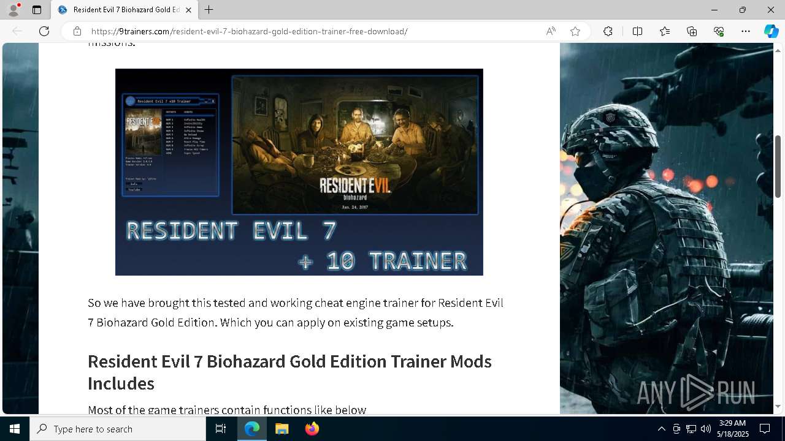Refresh the current page

pos(44,31)
